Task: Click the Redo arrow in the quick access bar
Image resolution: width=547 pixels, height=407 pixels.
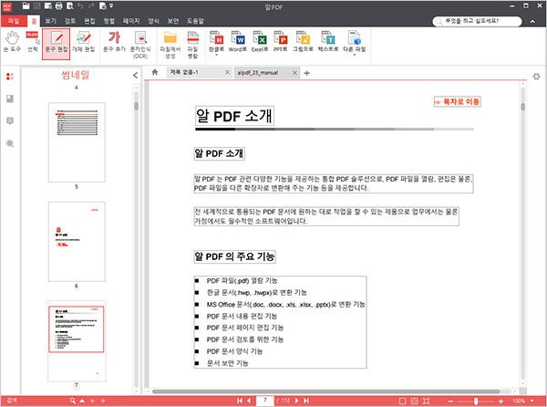Action: coord(91,5)
